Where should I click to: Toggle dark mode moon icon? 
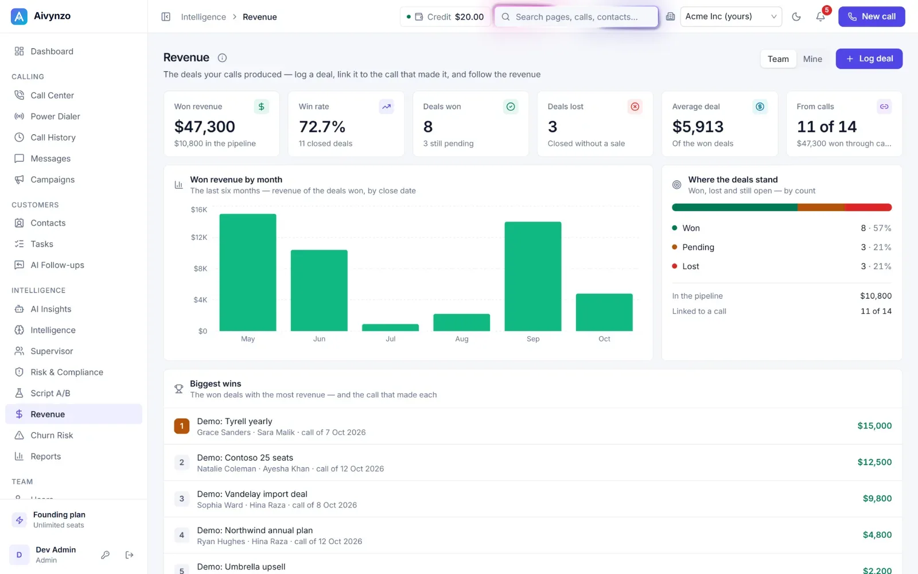pos(796,17)
